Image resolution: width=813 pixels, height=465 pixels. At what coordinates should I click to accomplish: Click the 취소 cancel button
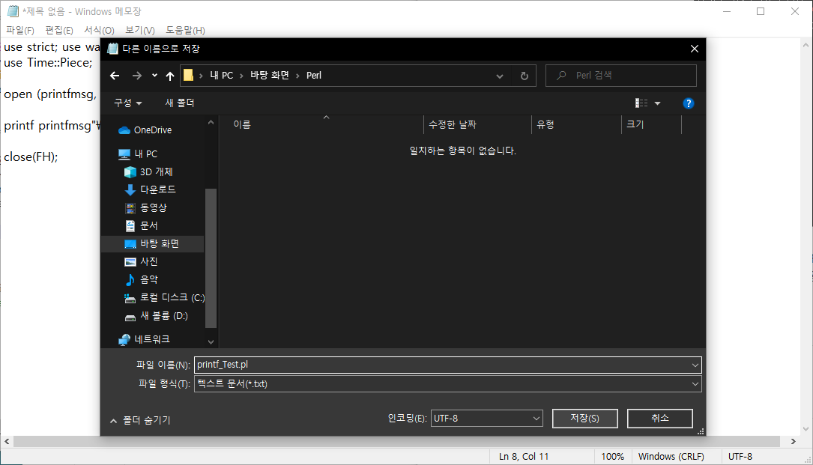click(659, 418)
